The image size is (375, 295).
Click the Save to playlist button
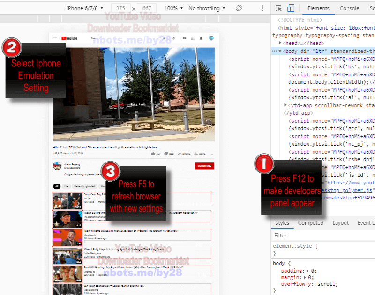point(200,154)
